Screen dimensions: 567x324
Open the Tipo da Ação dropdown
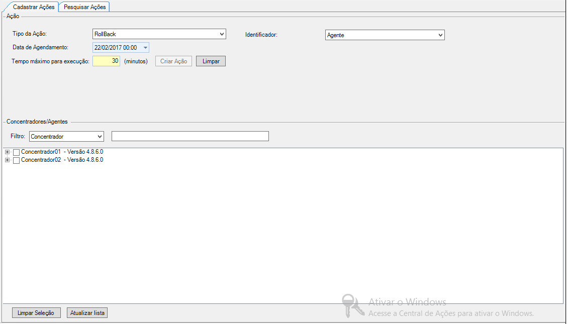pos(159,34)
